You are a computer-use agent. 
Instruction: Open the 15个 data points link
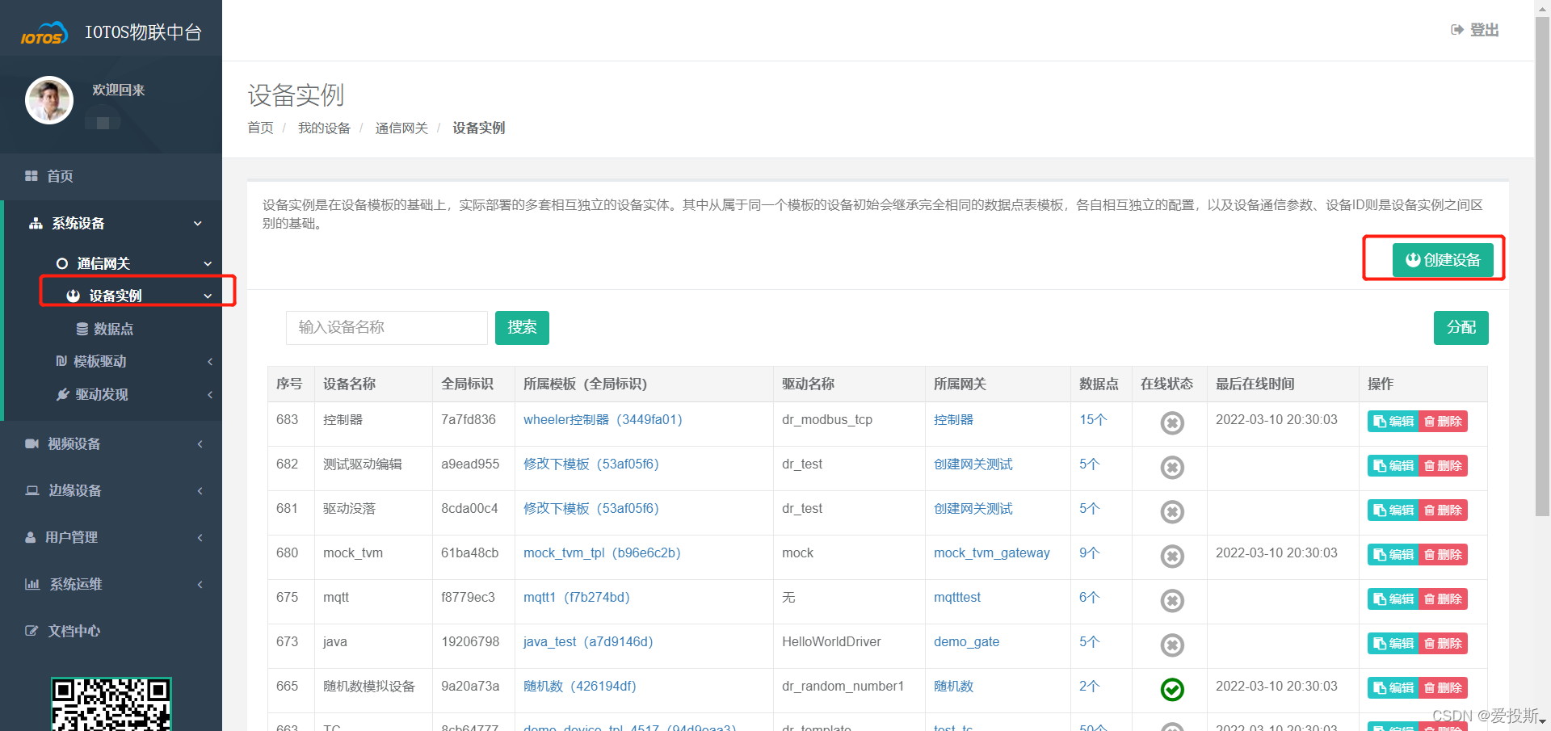pyautogui.click(x=1093, y=420)
